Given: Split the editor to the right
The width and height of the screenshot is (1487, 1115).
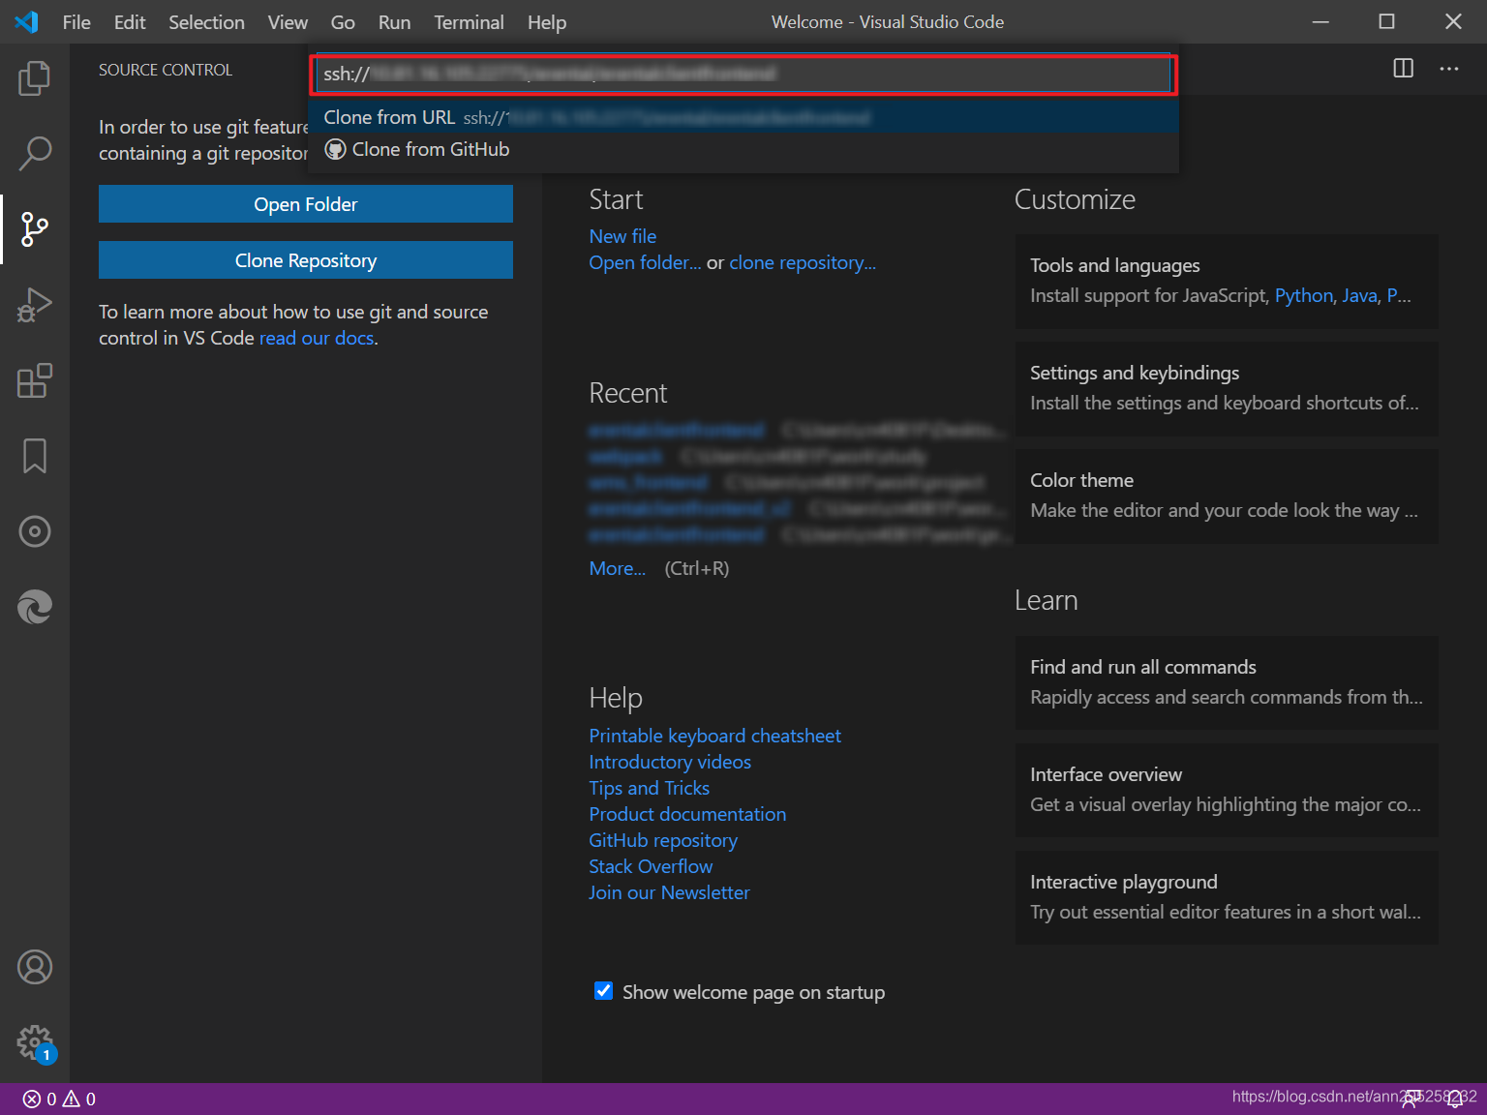Looking at the screenshot, I should point(1403,68).
